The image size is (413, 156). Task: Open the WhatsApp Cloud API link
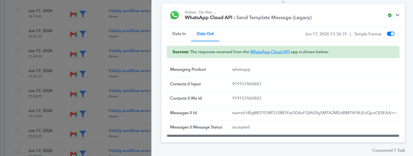270,52
